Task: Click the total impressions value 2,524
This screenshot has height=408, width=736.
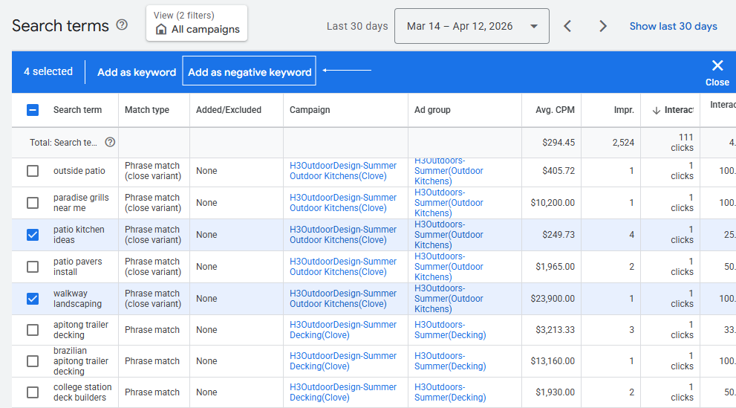Action: tap(623, 142)
